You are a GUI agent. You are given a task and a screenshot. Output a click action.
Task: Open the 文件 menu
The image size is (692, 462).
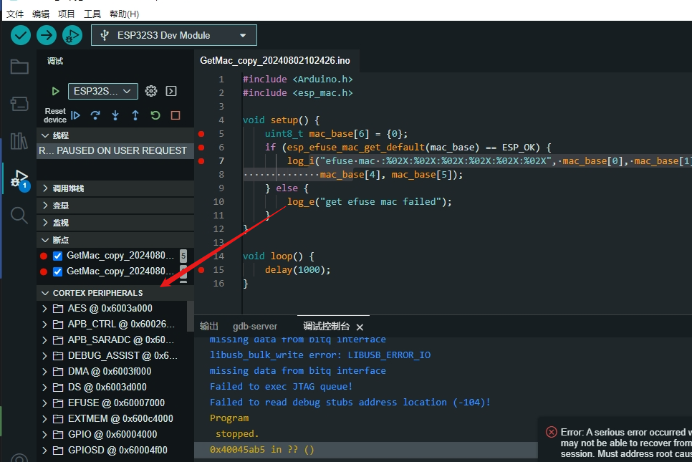[x=15, y=14]
